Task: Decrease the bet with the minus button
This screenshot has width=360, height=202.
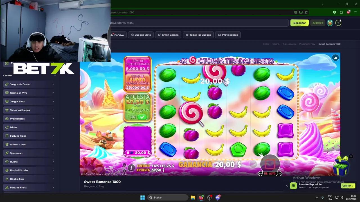Action: [253, 164]
